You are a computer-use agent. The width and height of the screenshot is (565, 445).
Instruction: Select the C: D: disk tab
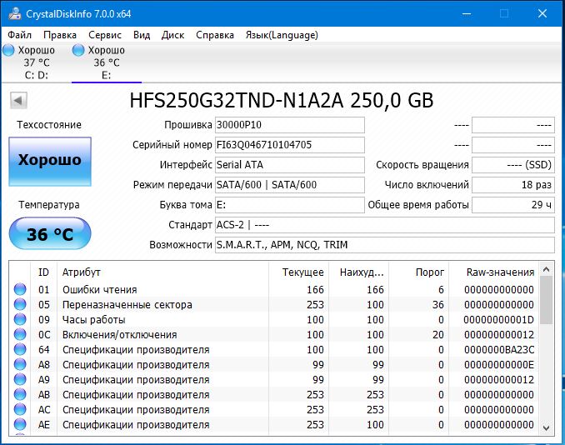pos(37,62)
